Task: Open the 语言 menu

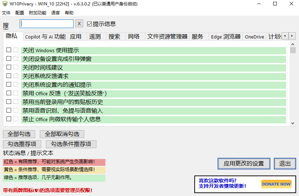Action: [x=56, y=13]
